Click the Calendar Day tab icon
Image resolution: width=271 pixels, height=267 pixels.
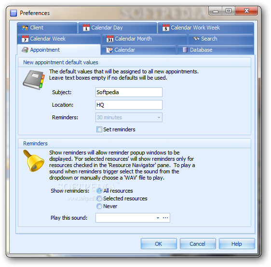point(86,28)
